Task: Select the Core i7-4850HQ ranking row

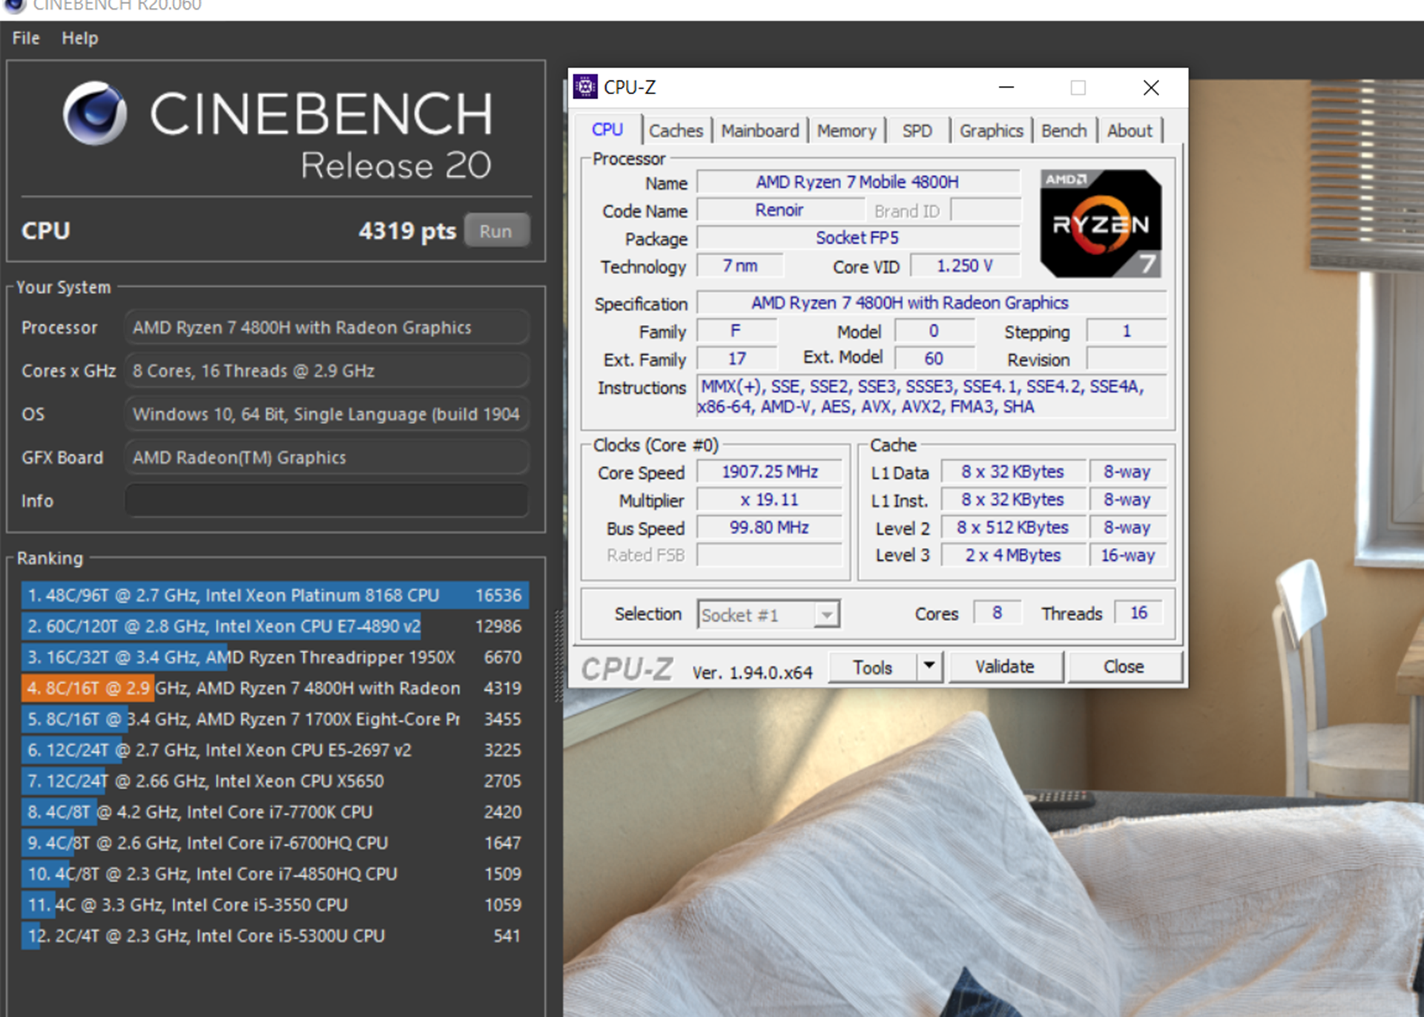Action: point(274,874)
